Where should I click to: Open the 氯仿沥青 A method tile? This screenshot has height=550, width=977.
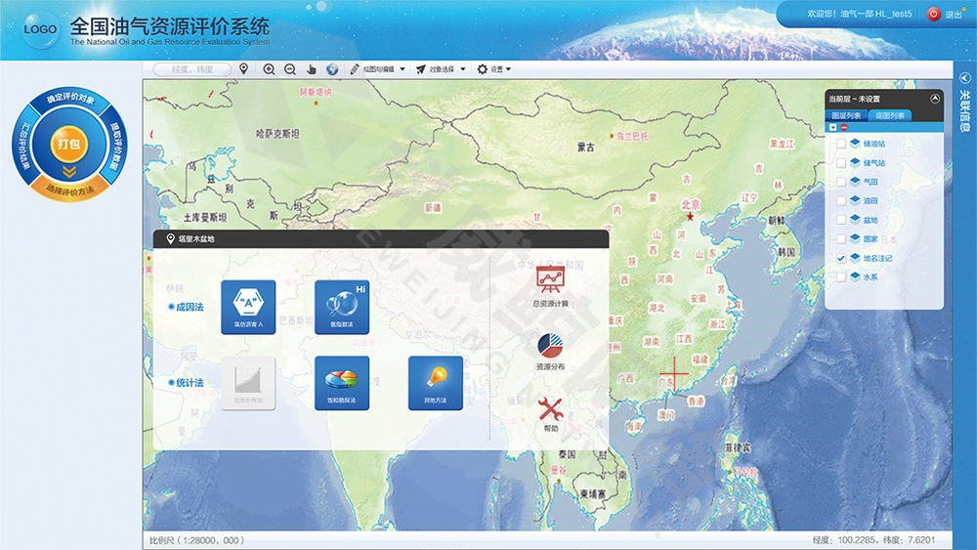(248, 307)
